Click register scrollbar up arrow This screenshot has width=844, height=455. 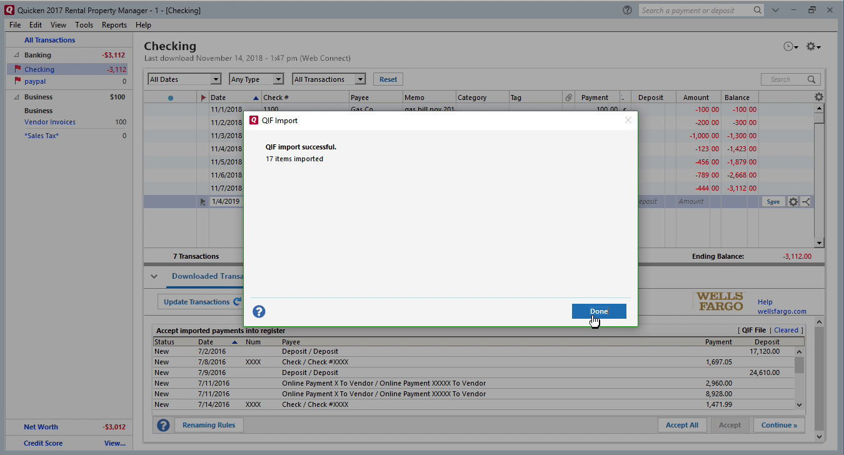pos(819,109)
